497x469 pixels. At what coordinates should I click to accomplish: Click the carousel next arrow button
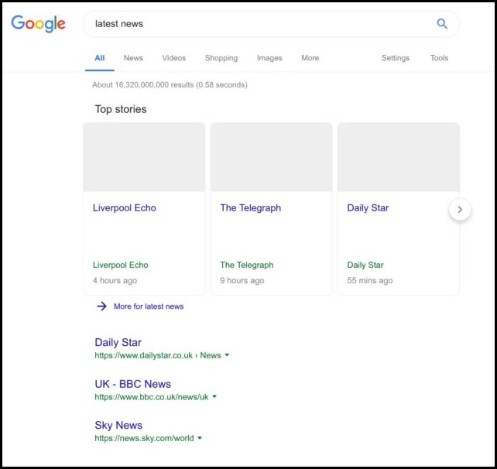(460, 209)
